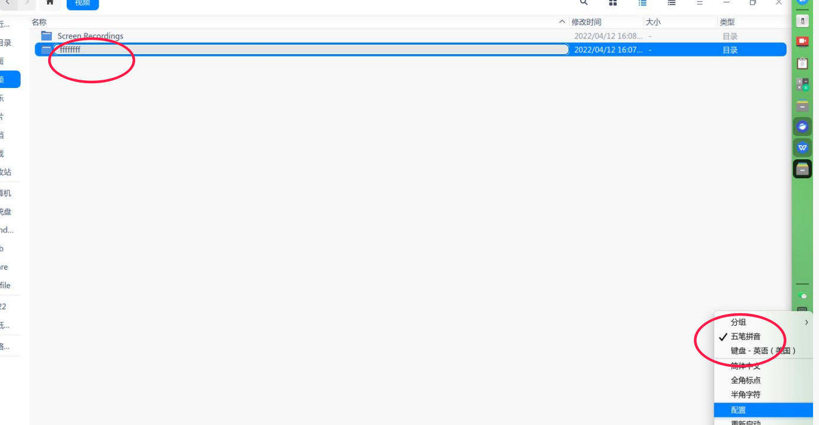Open search with the magnifier icon

pyautogui.click(x=584, y=2)
